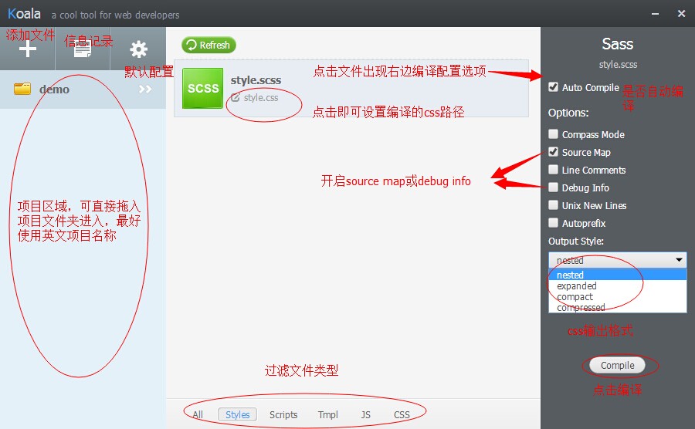Select the demo project name

point(55,90)
